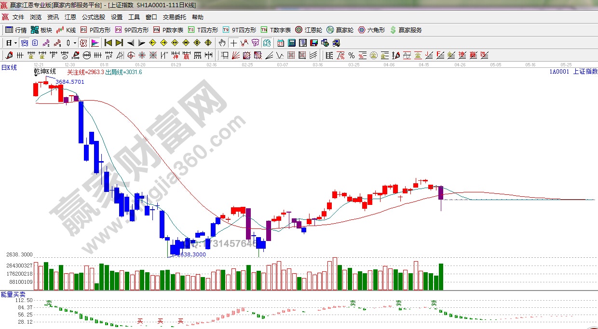Open the 公式选股 menu

point(93,17)
